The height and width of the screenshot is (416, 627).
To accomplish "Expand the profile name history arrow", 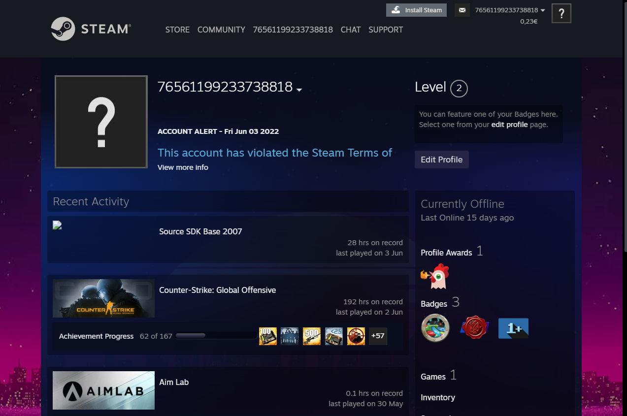I will (x=299, y=90).
